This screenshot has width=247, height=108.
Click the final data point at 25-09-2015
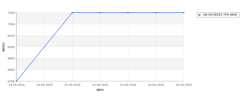[x=184, y=13]
